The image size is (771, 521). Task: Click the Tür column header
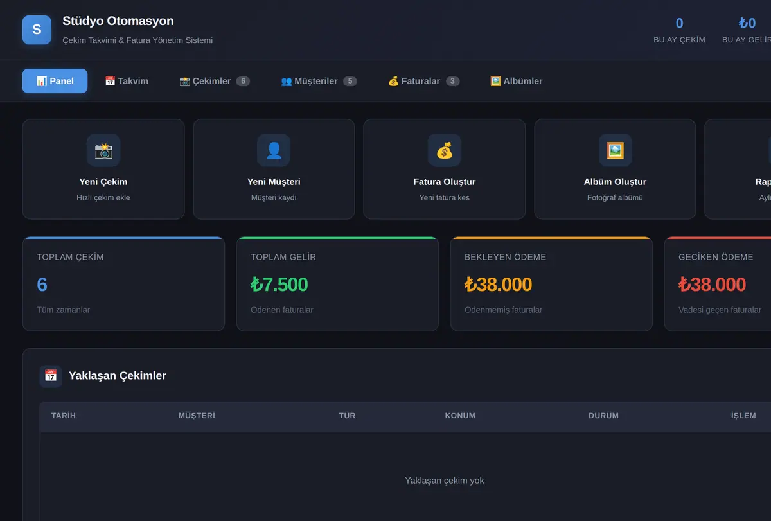coord(347,416)
